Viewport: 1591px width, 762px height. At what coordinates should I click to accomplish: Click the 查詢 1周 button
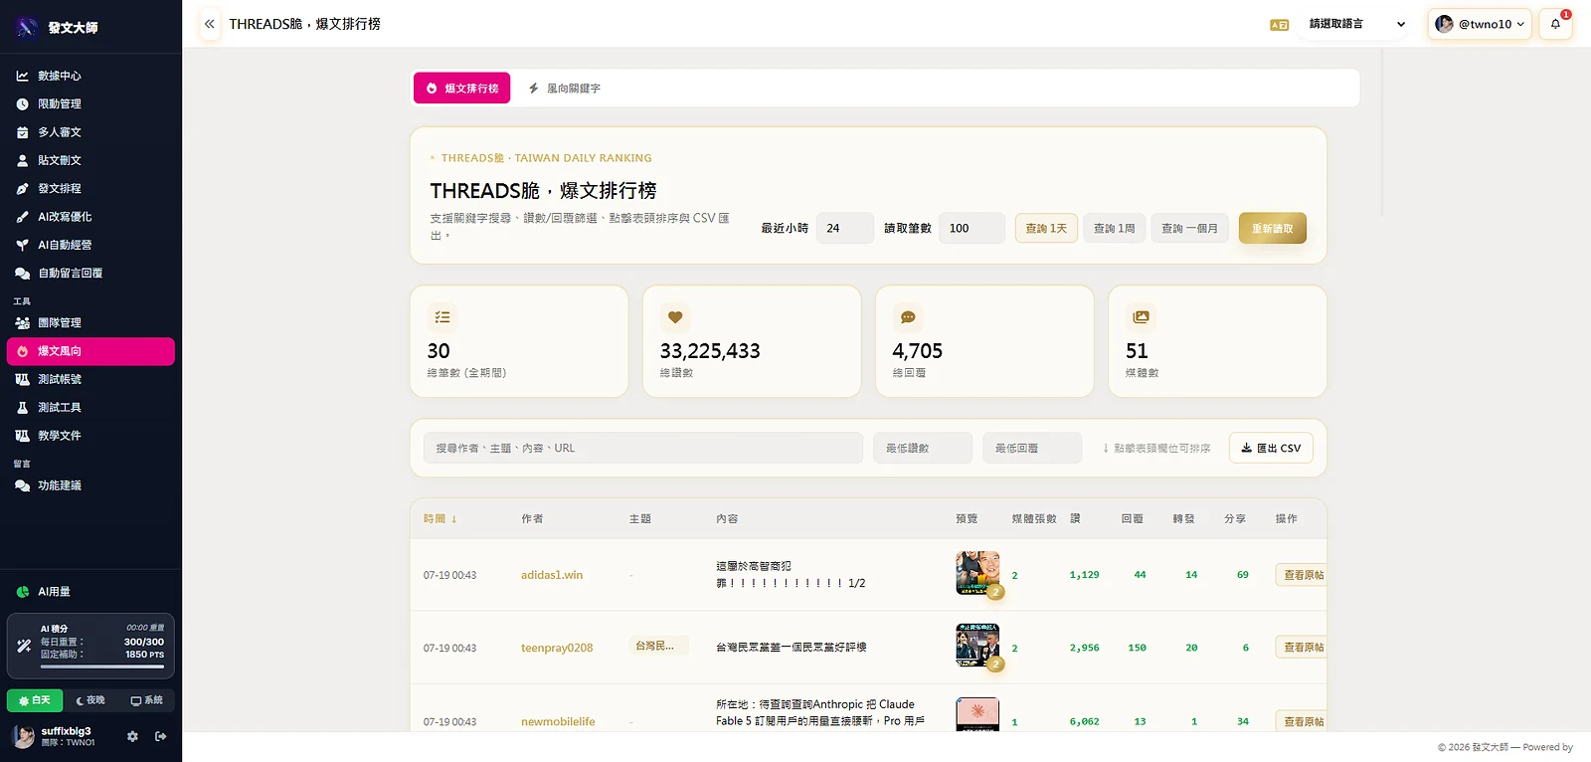(1115, 228)
